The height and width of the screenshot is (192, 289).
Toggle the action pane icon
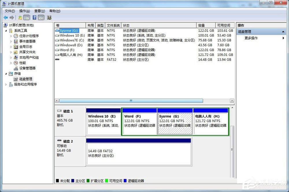[41, 17]
